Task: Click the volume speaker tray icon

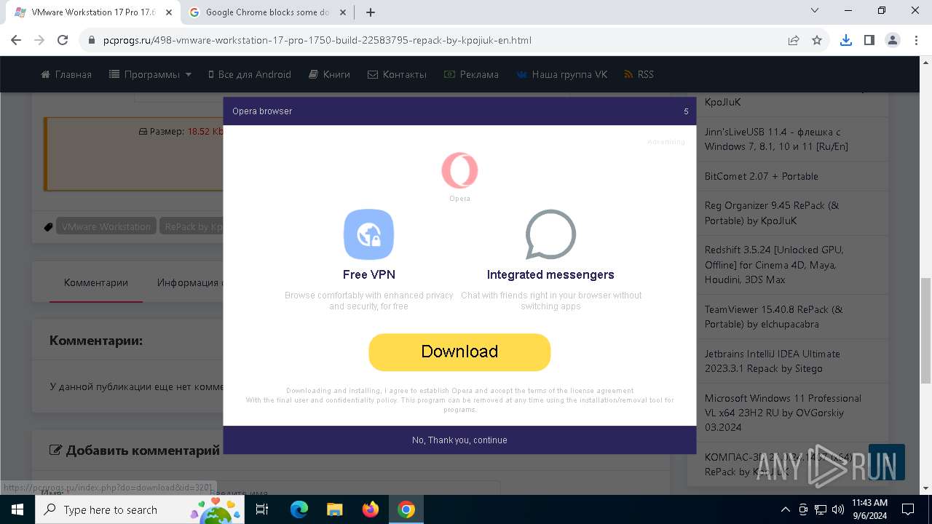Action: [838, 509]
